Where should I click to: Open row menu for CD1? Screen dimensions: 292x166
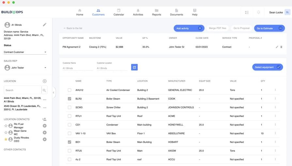click(275, 125)
